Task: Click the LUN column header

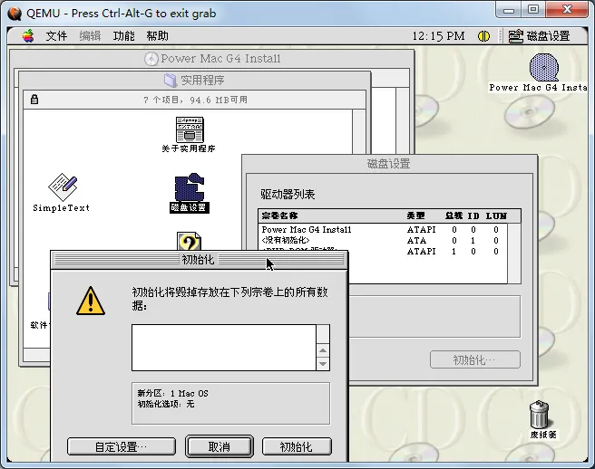Action: point(496,215)
